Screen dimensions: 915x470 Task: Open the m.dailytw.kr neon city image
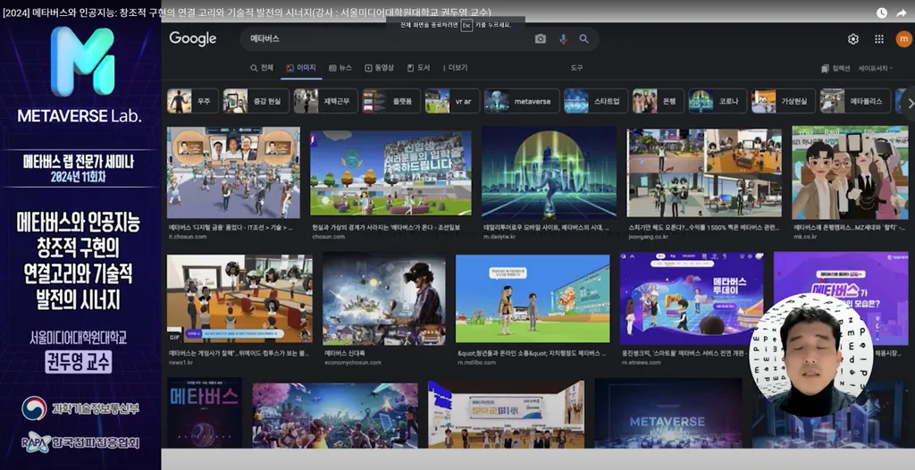pyautogui.click(x=549, y=172)
